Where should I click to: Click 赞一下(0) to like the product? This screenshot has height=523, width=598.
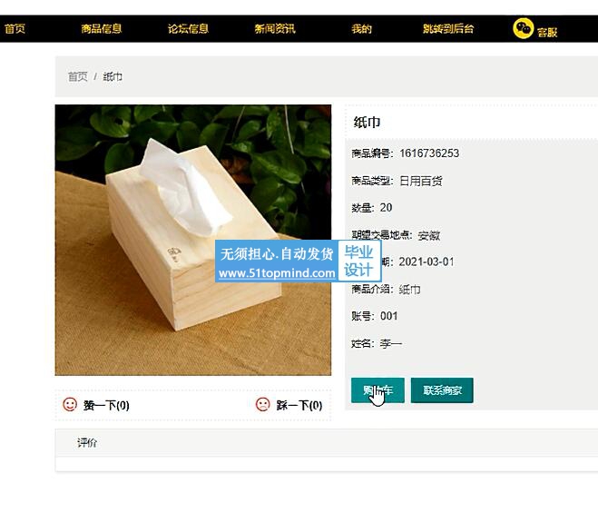(x=106, y=405)
